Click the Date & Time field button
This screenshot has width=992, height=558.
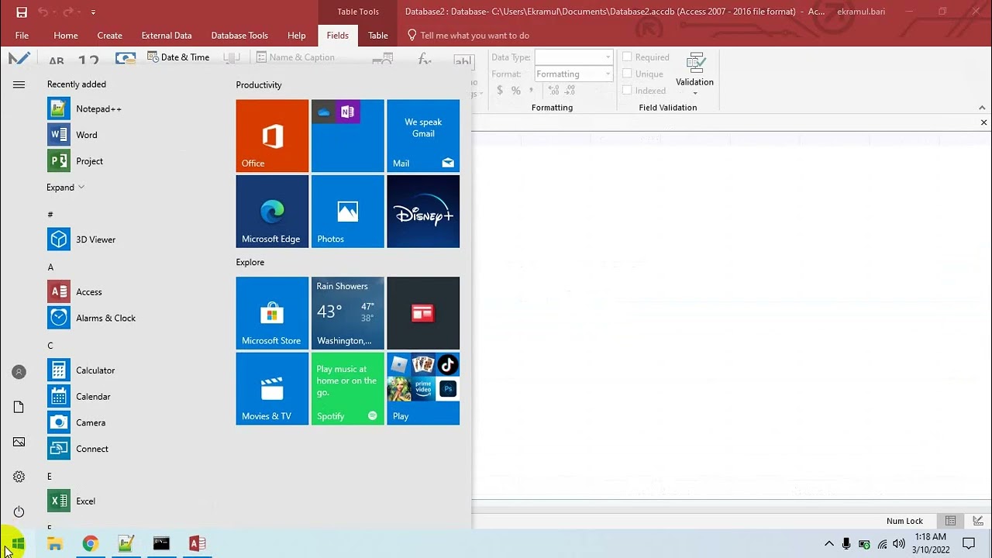(x=178, y=57)
